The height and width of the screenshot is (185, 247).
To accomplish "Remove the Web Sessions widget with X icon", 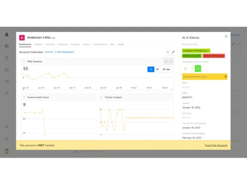I will coord(171,61).
